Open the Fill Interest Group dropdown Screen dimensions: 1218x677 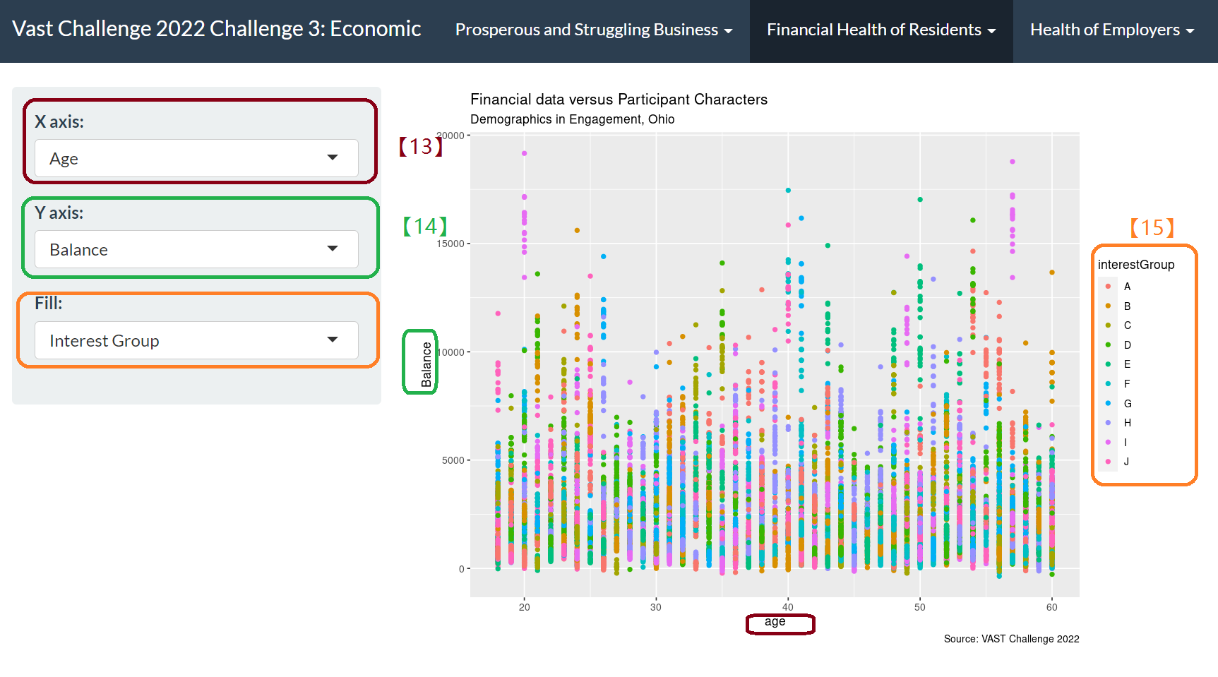(196, 340)
